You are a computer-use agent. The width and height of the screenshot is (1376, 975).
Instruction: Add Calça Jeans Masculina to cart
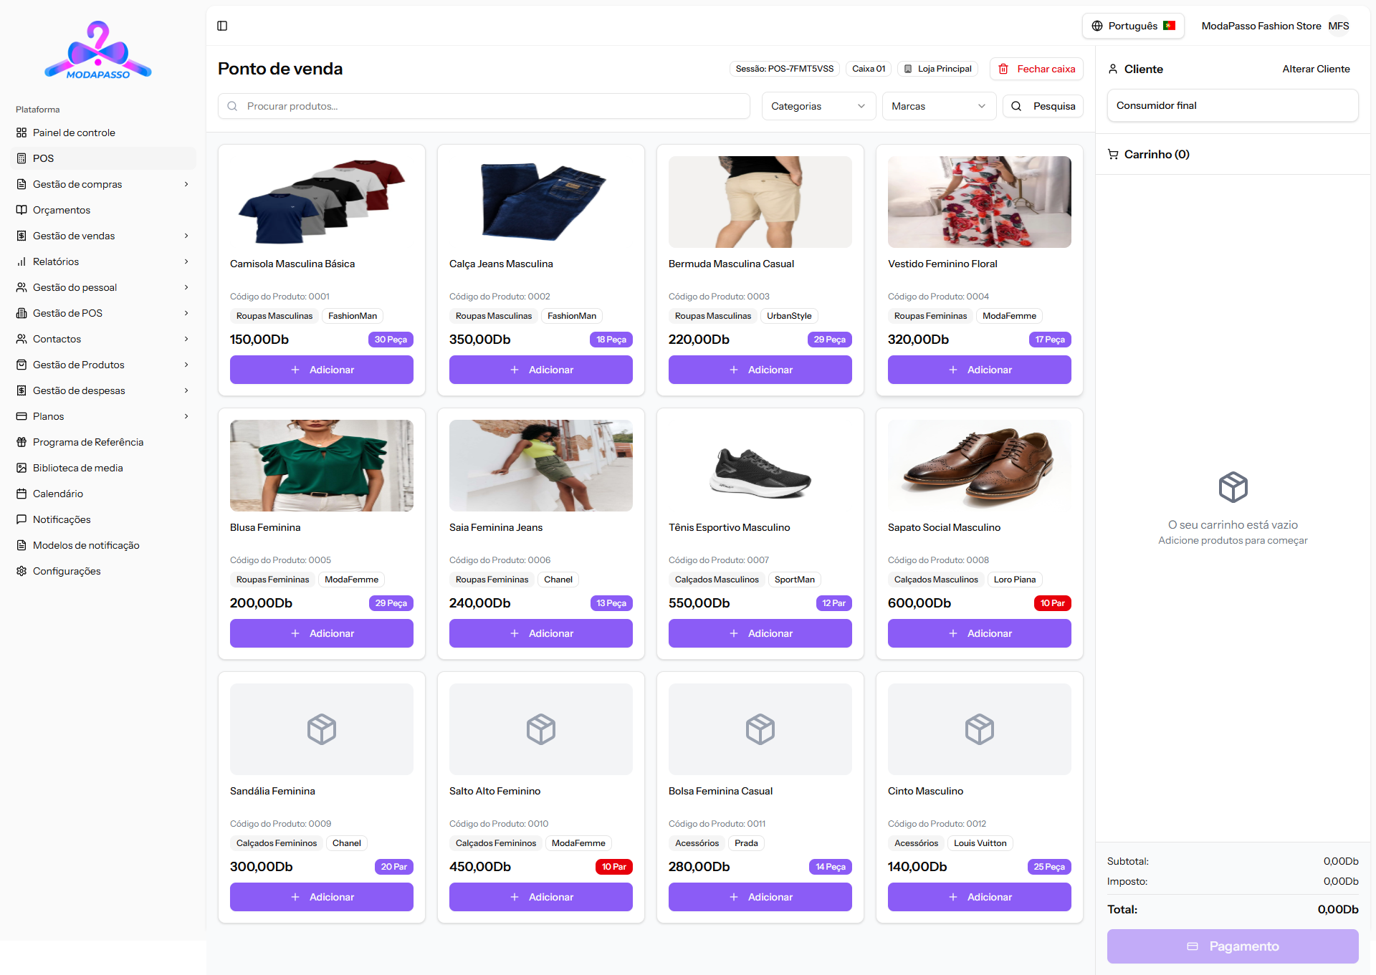tap(540, 370)
